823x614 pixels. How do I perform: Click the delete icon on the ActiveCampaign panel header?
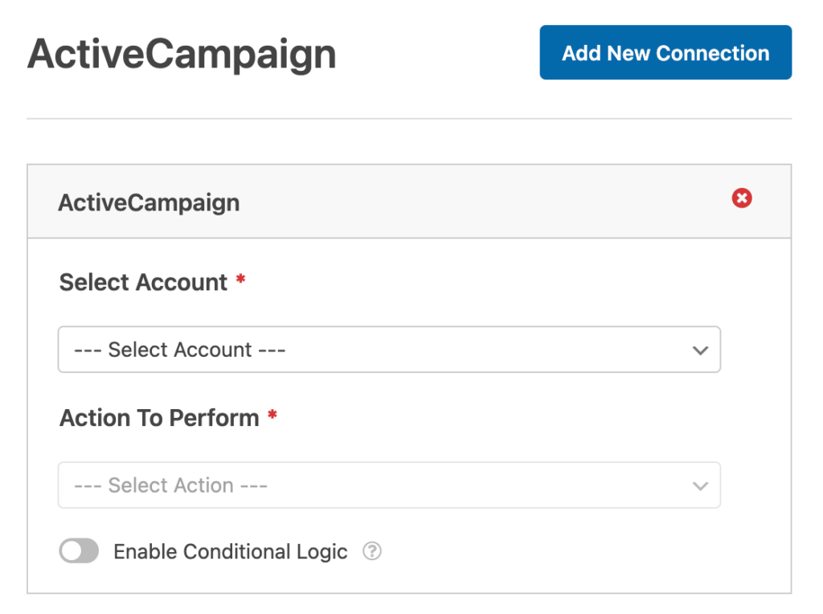click(x=741, y=199)
